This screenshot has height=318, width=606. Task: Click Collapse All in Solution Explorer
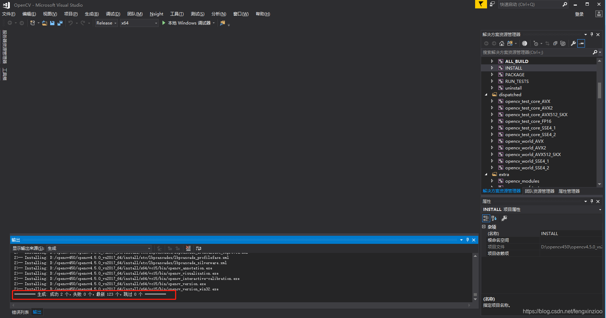555,43
